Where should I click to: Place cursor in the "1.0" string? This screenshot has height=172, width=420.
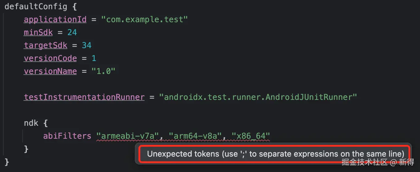tap(103, 71)
